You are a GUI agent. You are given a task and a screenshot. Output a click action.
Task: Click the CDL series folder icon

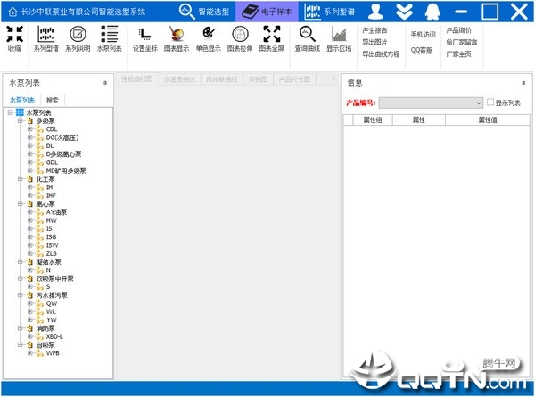point(40,129)
